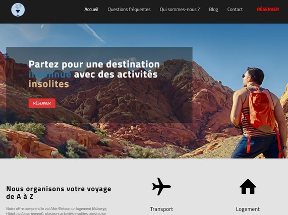
Task: Click the hero headline 'Partez pour une destination'
Action: coord(94,64)
